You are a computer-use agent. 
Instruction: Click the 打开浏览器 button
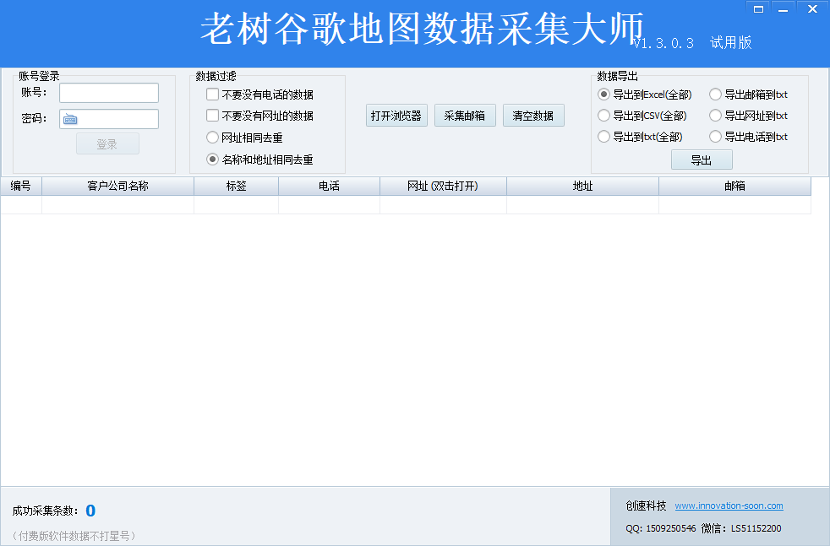pos(396,115)
